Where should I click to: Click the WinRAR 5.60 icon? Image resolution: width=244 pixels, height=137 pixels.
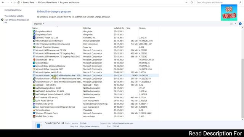coord(34,116)
